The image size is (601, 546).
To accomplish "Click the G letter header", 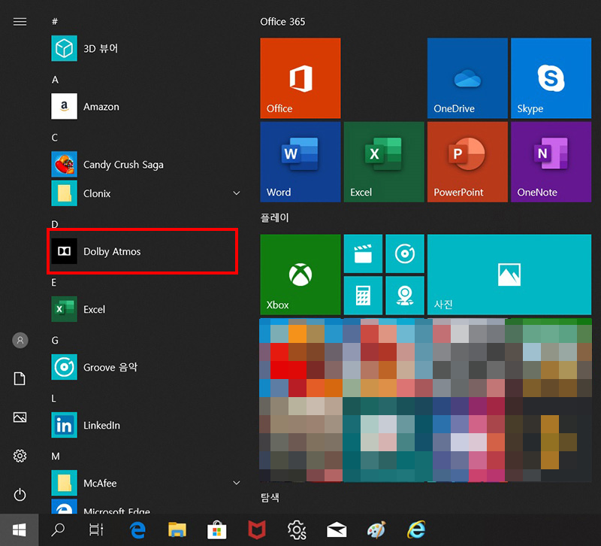I will click(x=55, y=341).
